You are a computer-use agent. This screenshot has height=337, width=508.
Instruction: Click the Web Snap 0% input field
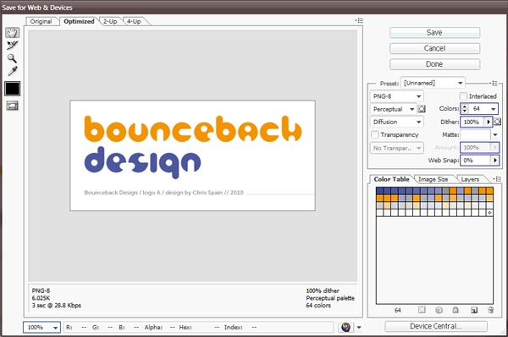pyautogui.click(x=476, y=160)
